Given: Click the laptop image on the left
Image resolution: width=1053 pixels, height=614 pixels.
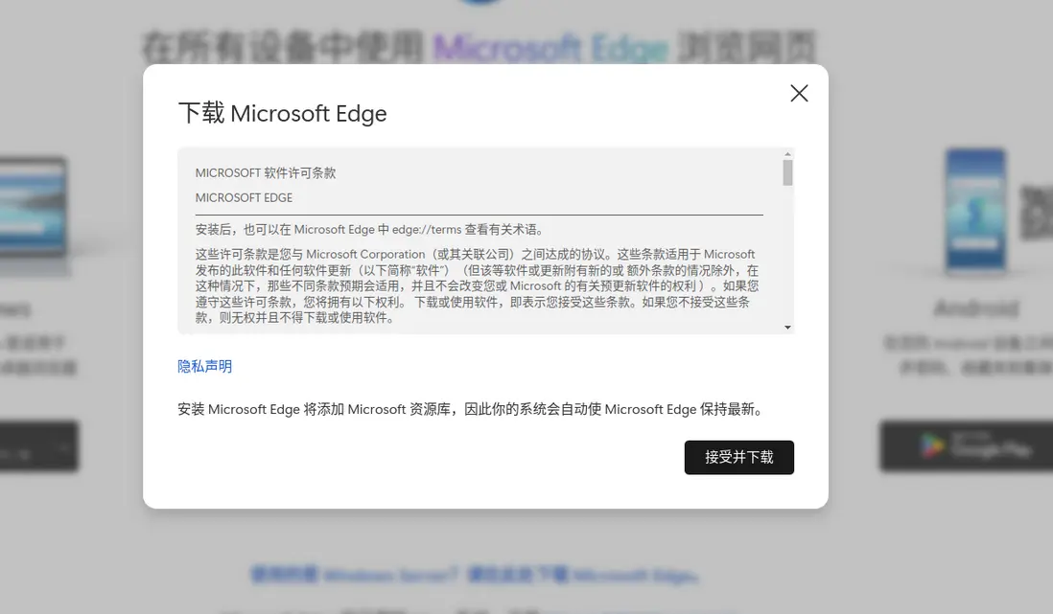Looking at the screenshot, I should (x=34, y=206).
